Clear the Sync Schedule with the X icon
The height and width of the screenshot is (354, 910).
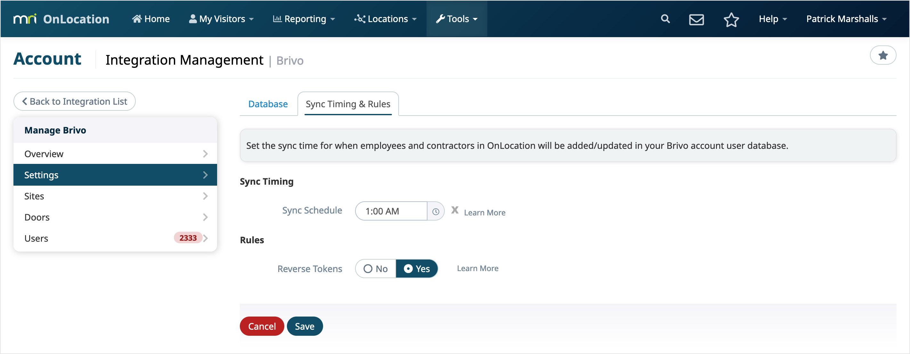pyautogui.click(x=455, y=210)
